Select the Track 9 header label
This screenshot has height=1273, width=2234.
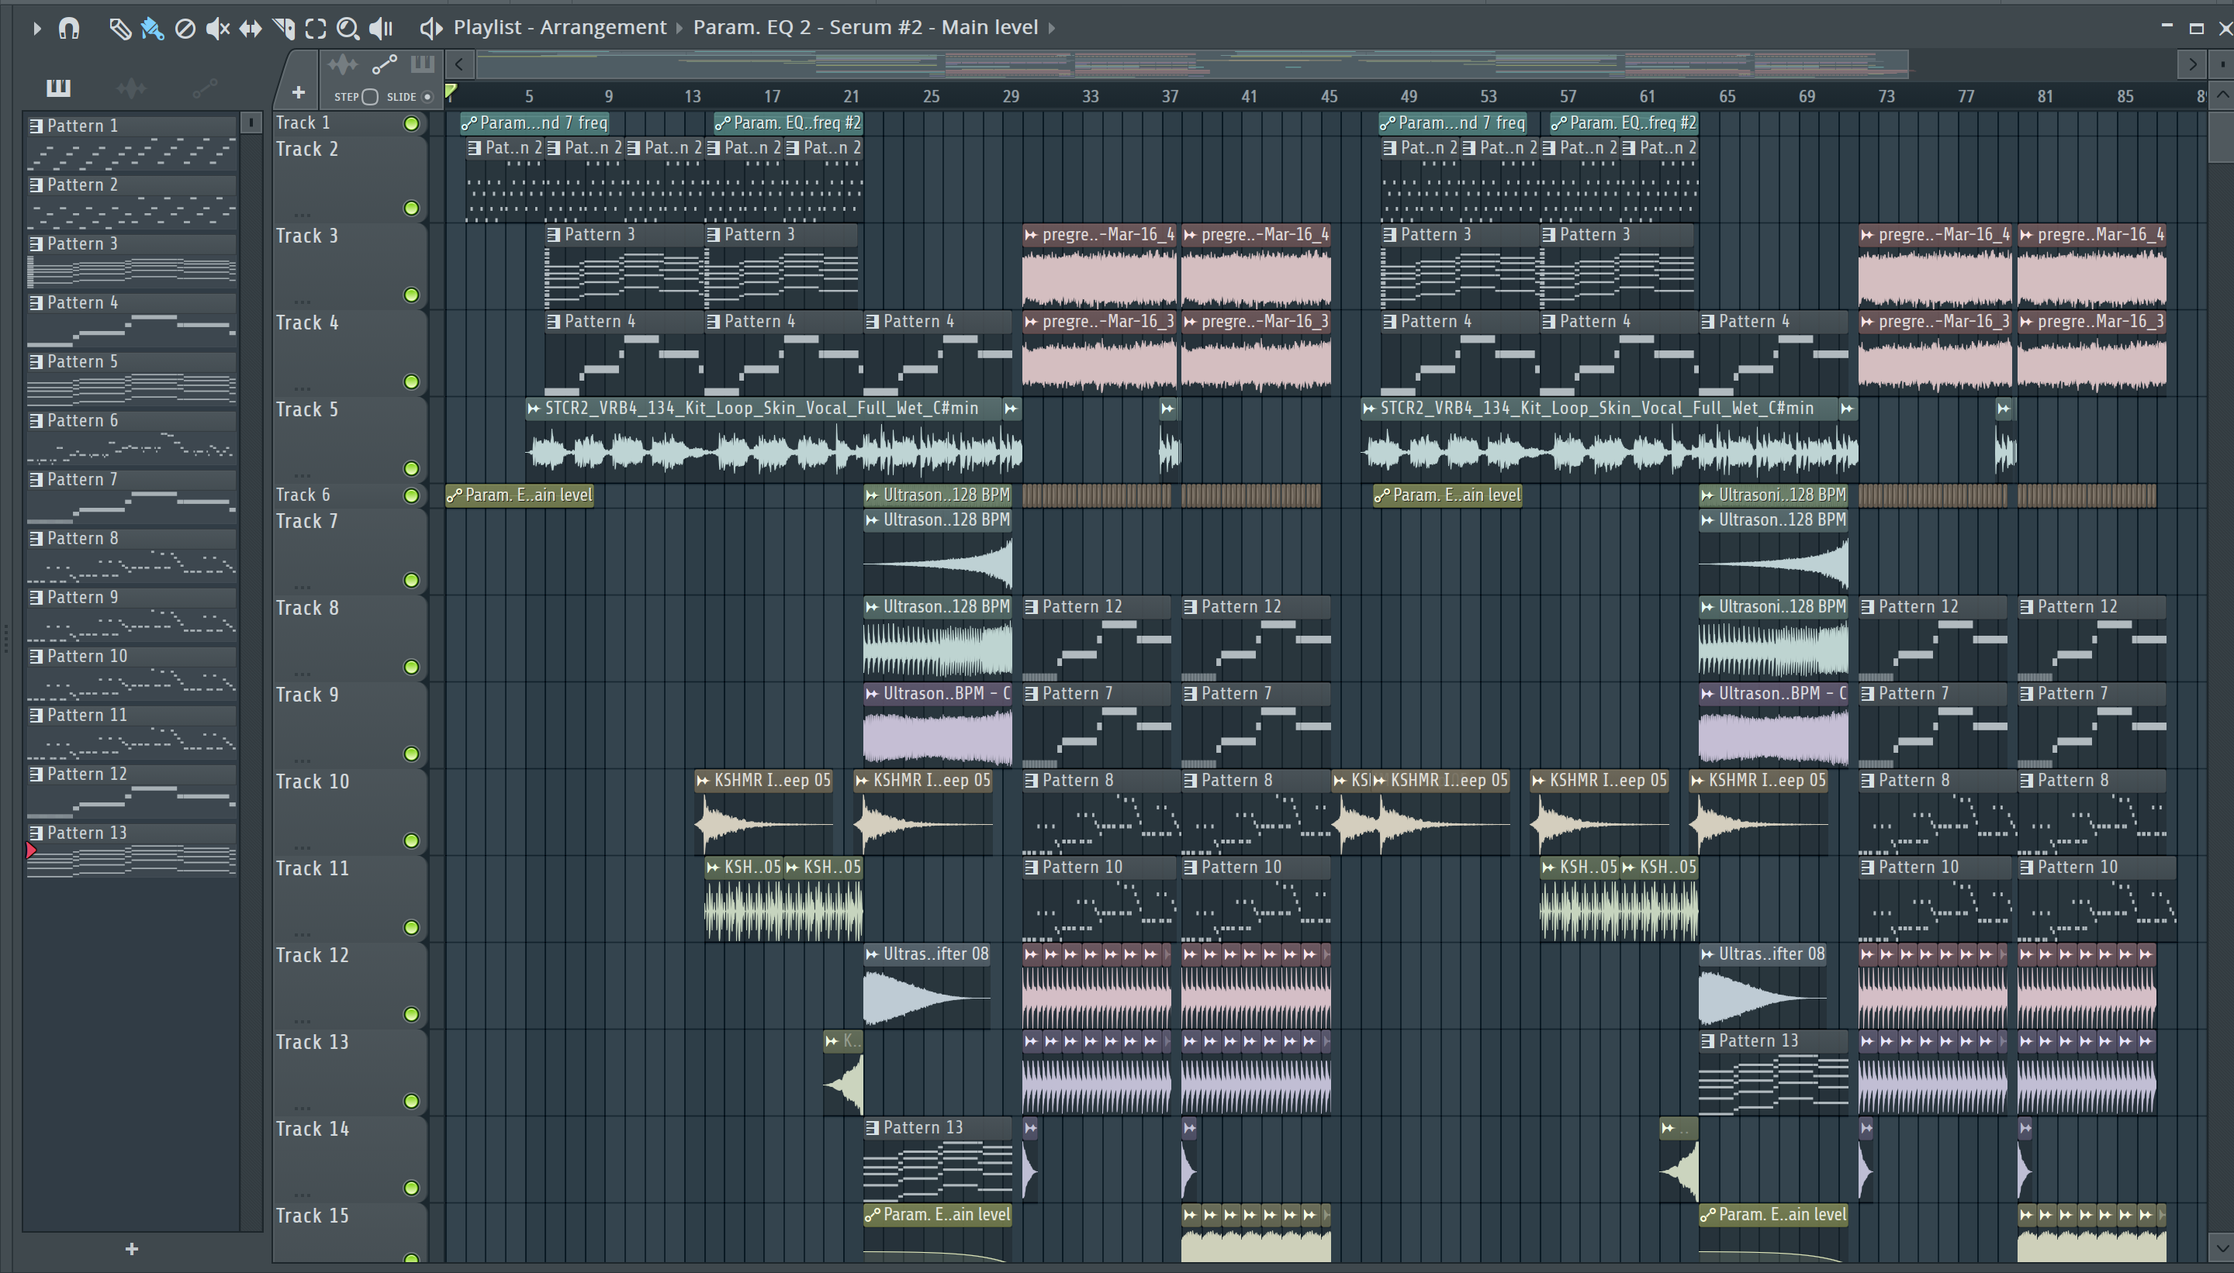pyautogui.click(x=306, y=694)
